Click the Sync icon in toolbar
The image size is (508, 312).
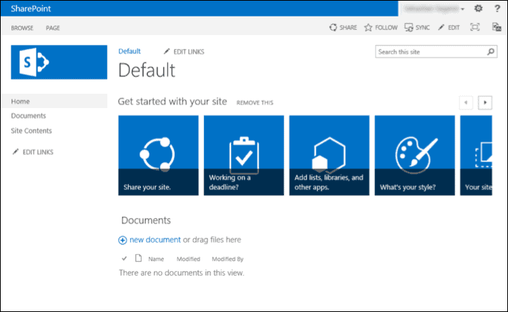tap(409, 27)
